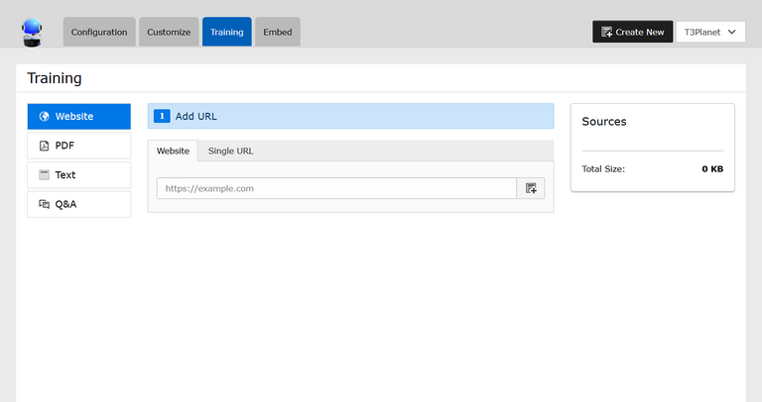The height and width of the screenshot is (402, 762).
Task: Click the Create New button
Action: click(x=632, y=32)
